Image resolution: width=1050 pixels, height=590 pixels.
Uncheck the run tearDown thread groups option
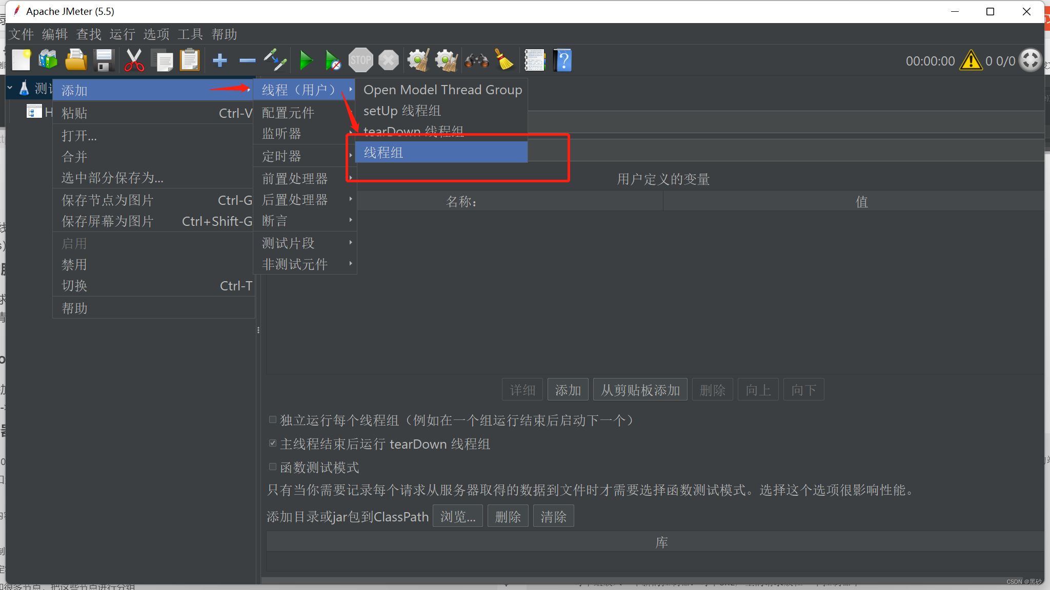(273, 443)
